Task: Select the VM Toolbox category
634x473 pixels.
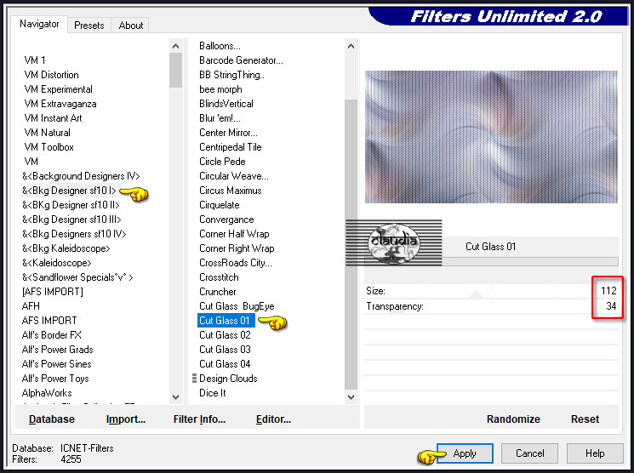Action: pyautogui.click(x=49, y=147)
